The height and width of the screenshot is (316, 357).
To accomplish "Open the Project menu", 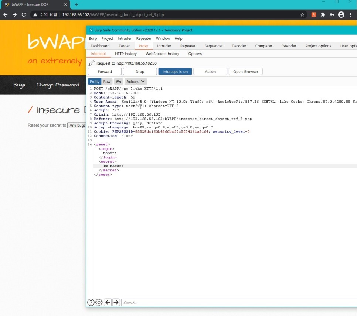I will (107, 38).
